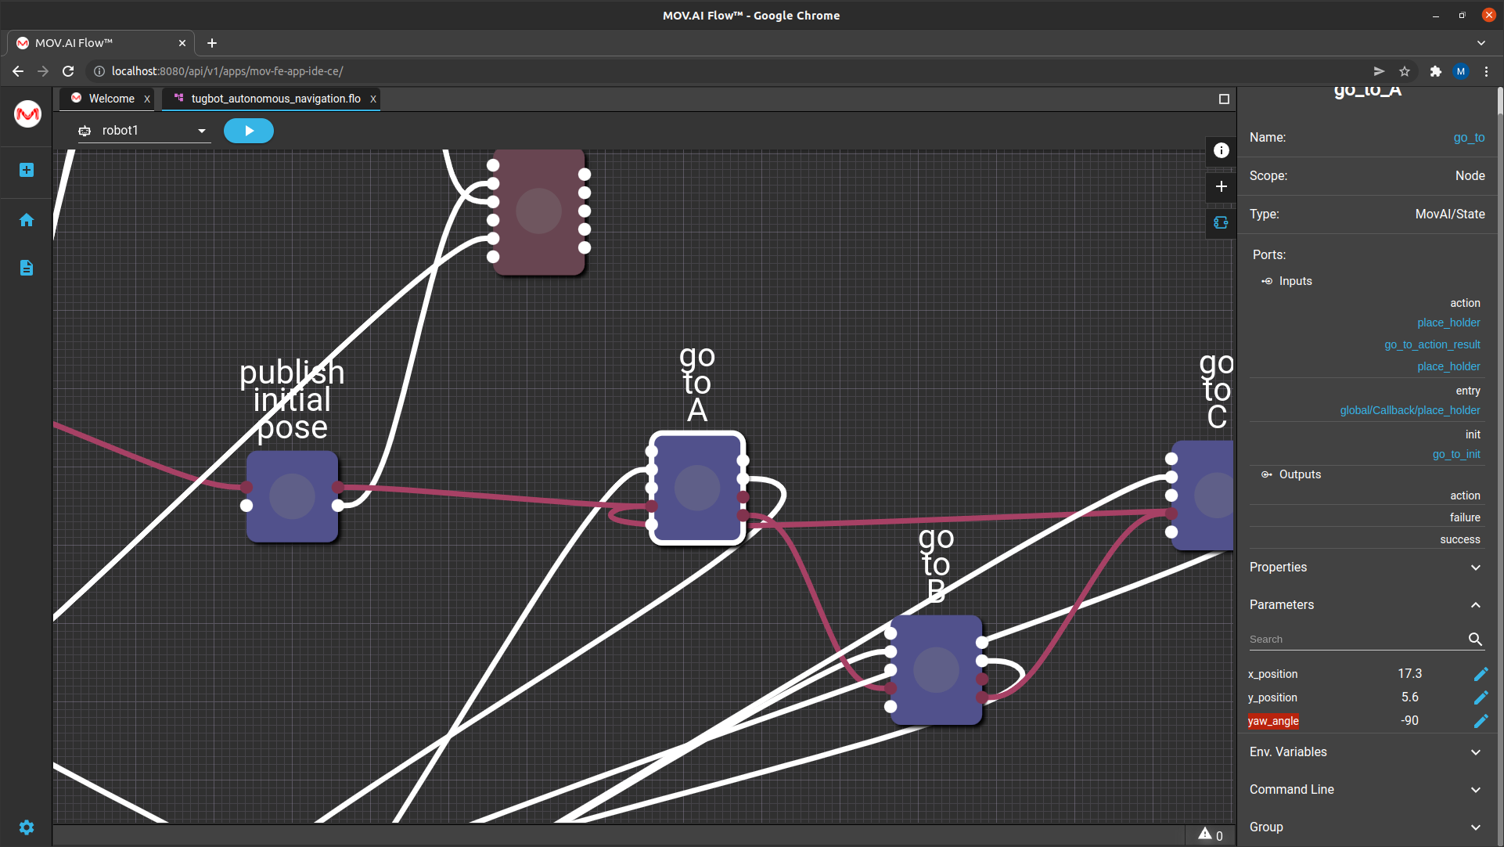
Task: Open global/Callback/place_holder link
Action: (x=1409, y=410)
